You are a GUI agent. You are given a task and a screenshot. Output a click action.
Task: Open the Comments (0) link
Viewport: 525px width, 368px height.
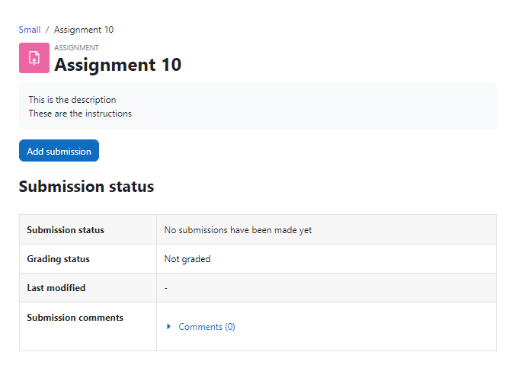206,327
